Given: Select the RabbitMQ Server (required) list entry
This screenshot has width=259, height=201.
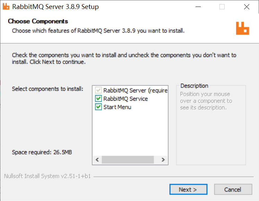Looking at the screenshot, I should click(x=136, y=90).
